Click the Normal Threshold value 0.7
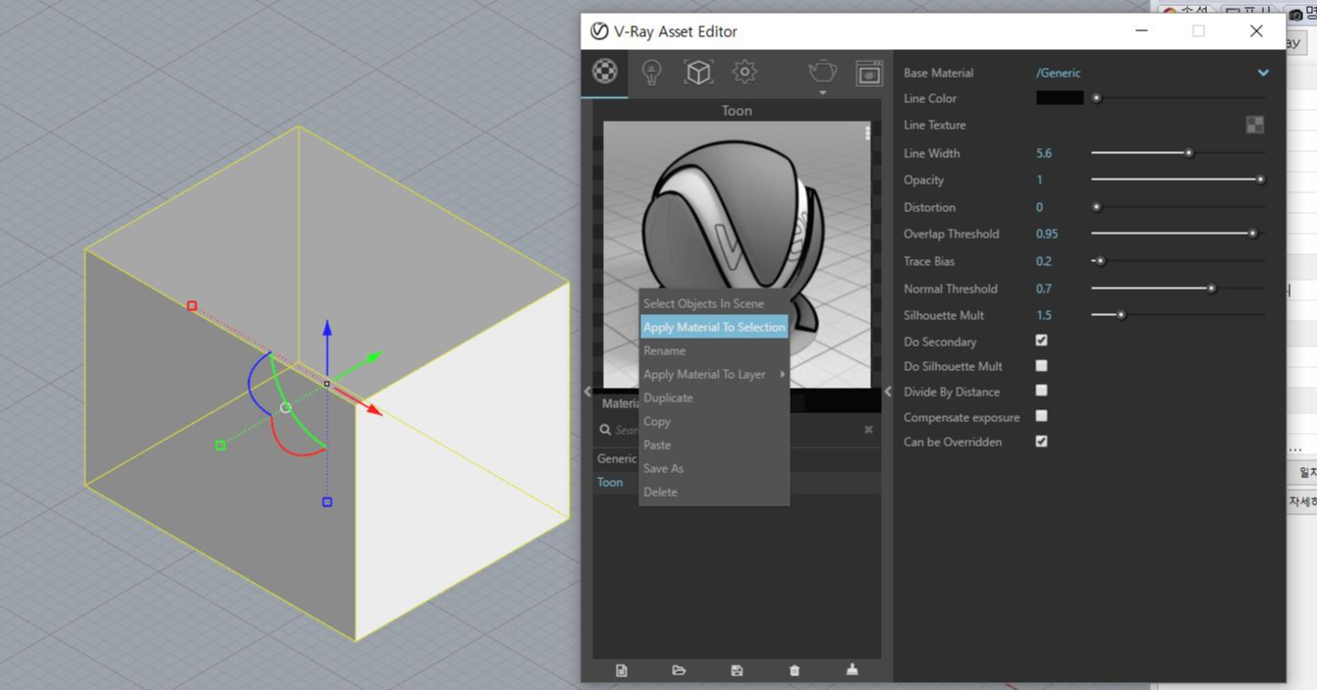The height and width of the screenshot is (690, 1317). (x=1044, y=289)
